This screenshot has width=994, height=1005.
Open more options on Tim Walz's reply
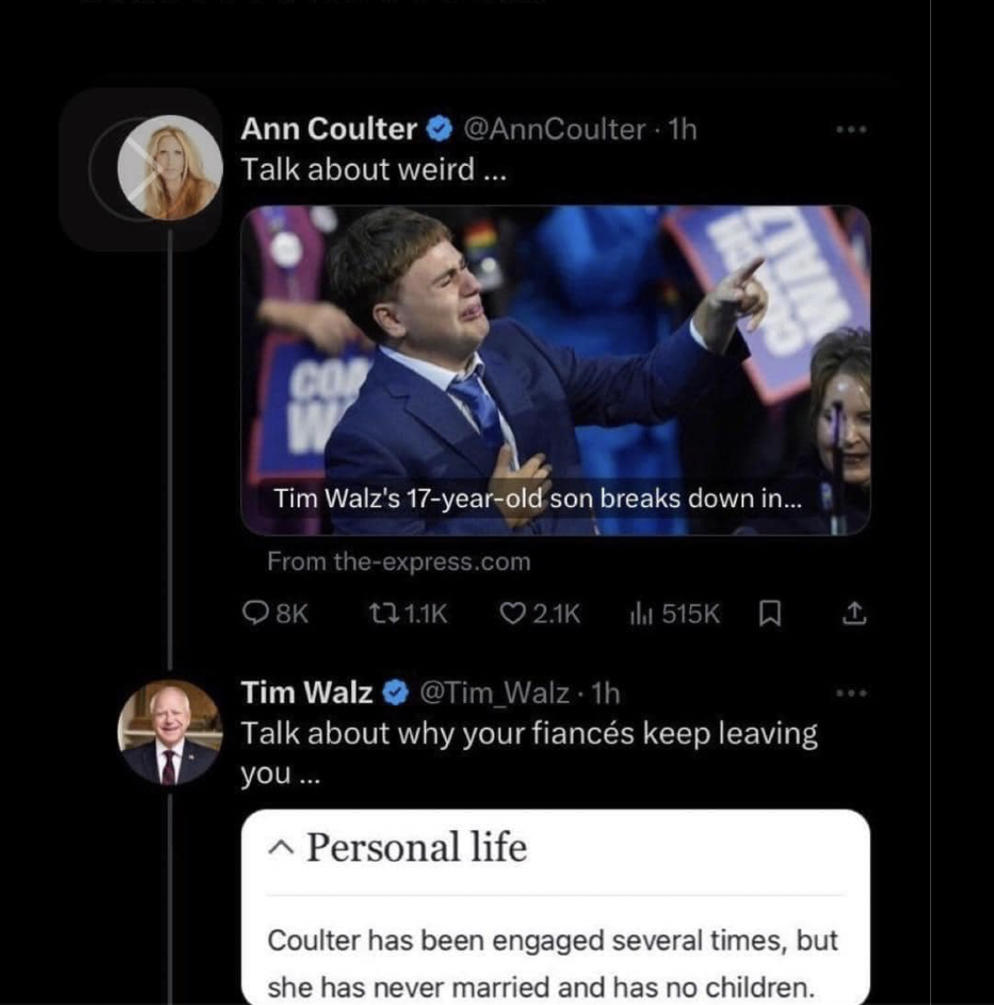[851, 694]
